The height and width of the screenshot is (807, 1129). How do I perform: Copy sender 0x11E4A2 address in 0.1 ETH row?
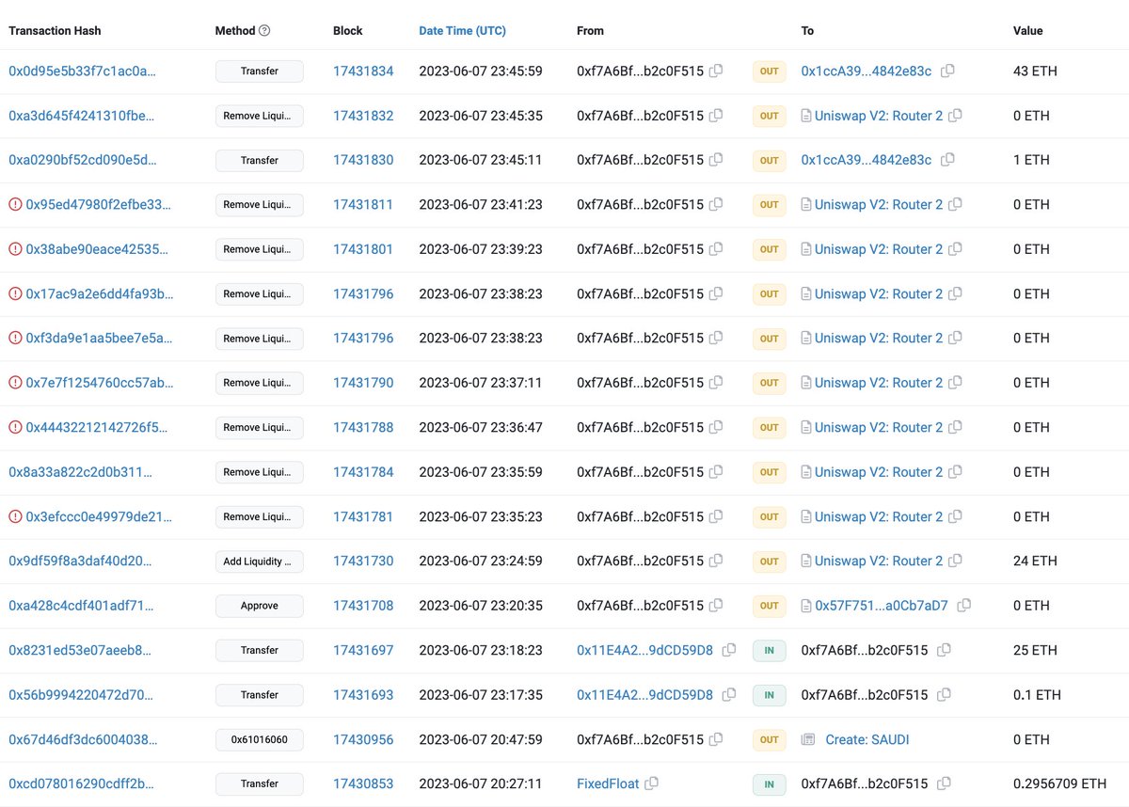click(729, 694)
